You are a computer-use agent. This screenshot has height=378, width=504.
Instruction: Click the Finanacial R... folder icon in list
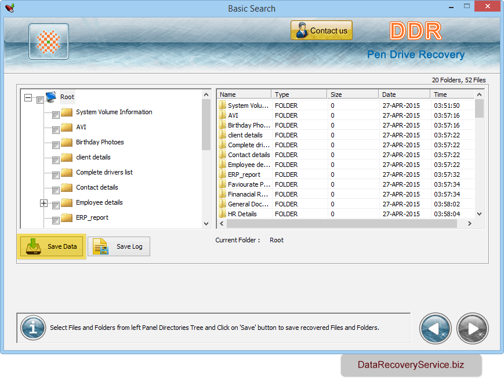[222, 194]
